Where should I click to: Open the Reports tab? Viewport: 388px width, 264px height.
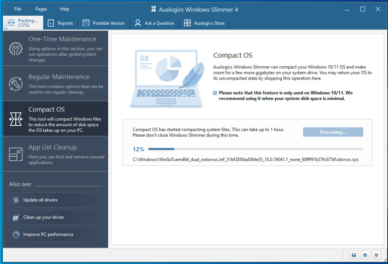(x=60, y=23)
